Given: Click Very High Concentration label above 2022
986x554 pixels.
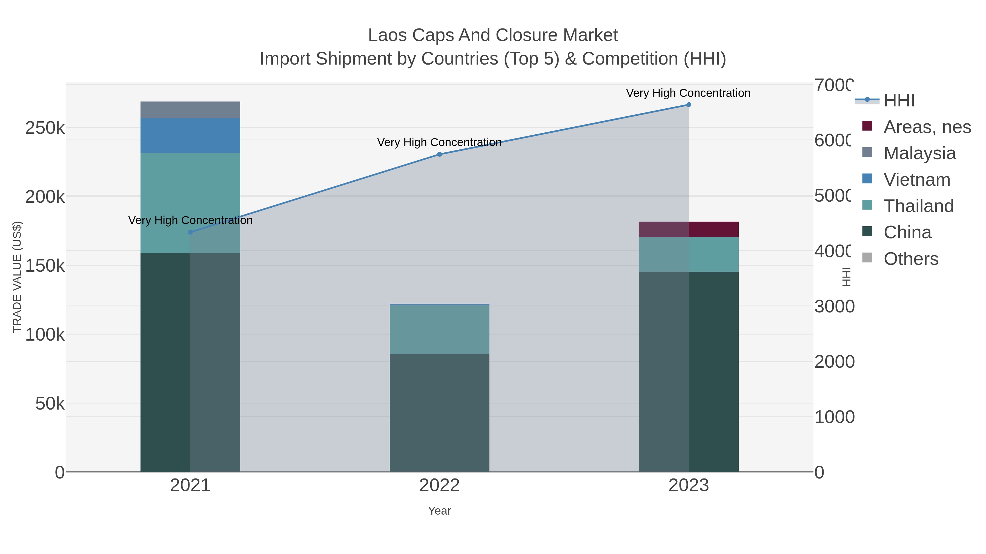Looking at the screenshot, I should click(439, 142).
